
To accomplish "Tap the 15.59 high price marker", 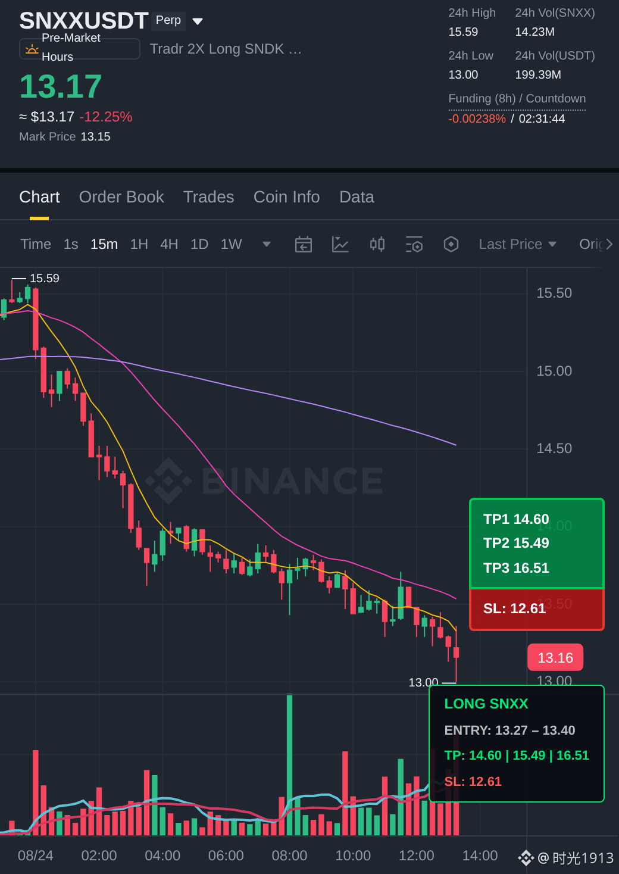I will 45,278.
